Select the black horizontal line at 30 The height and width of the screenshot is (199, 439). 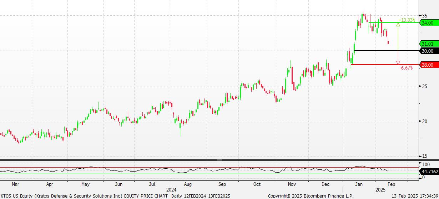386,51
